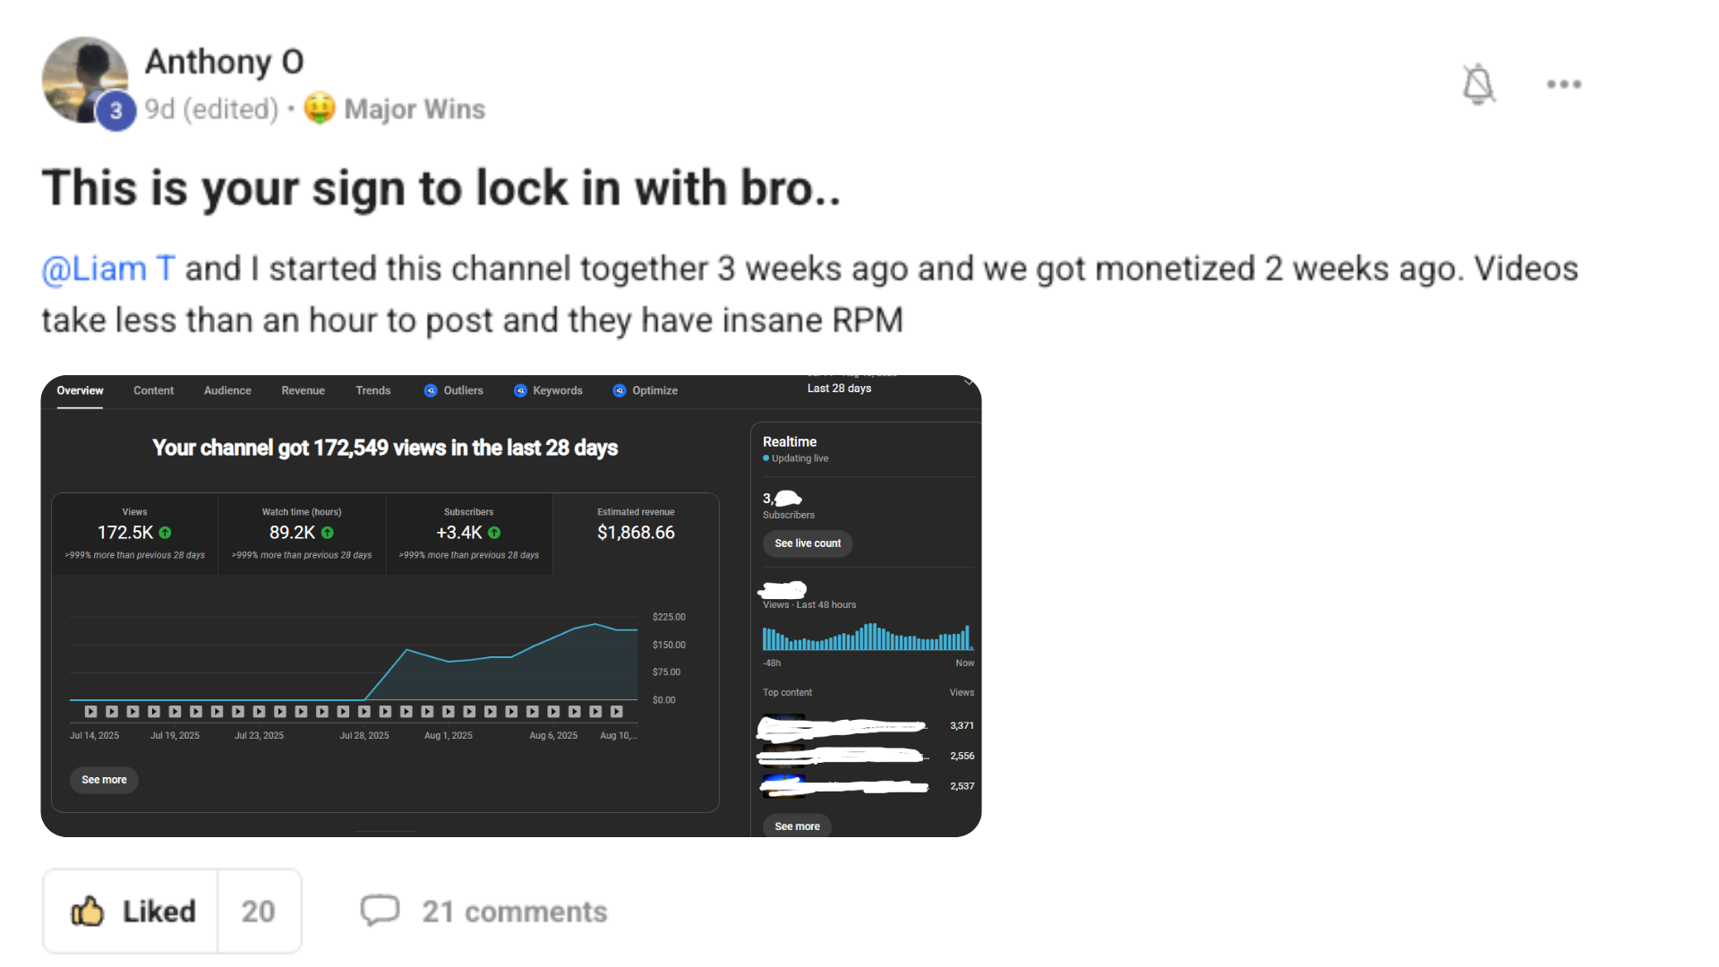Click the Outliers tab icon
This screenshot has width=1719, height=967.
coord(431,390)
